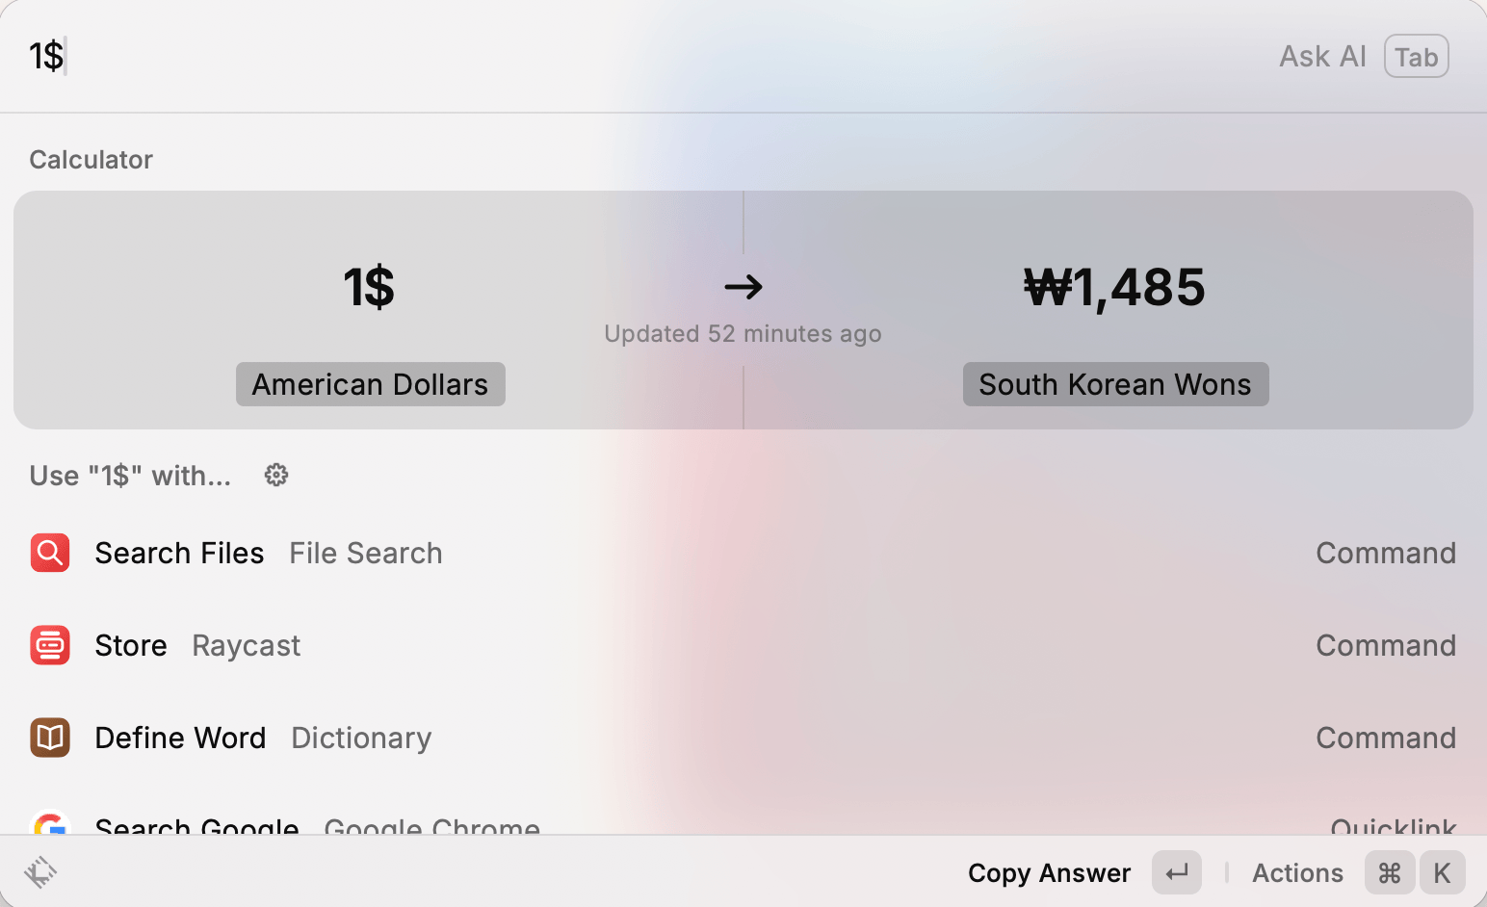
Task: Select the South Korean Wons currency tag
Action: (1114, 384)
